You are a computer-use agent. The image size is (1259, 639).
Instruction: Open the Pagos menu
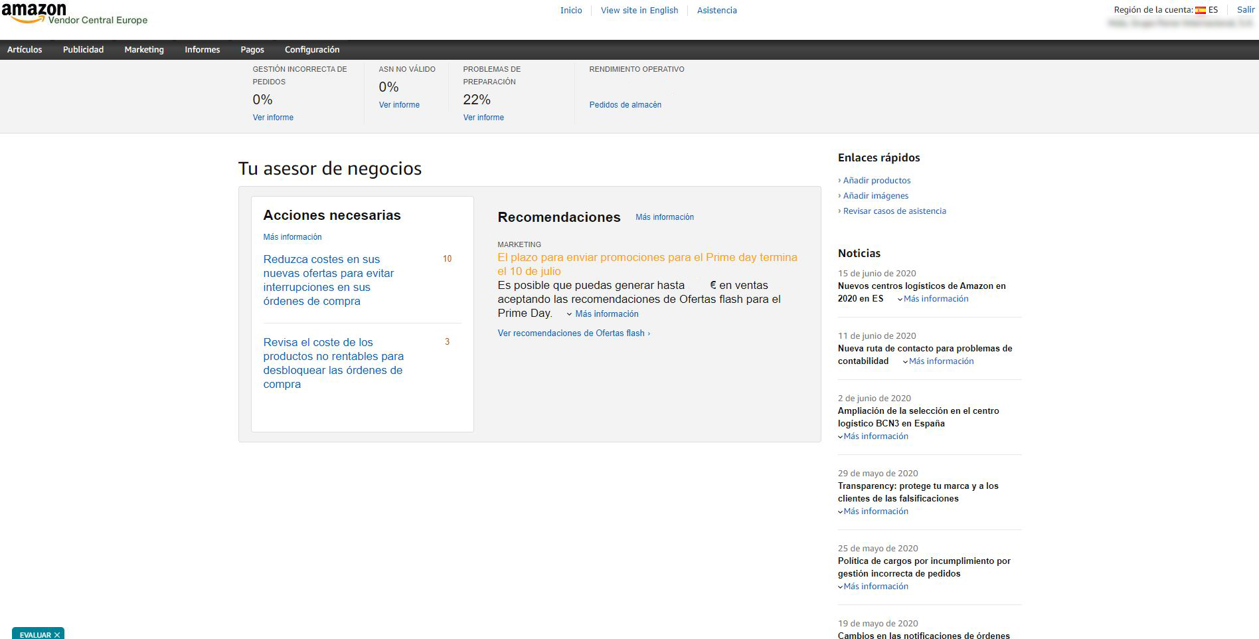coord(252,50)
